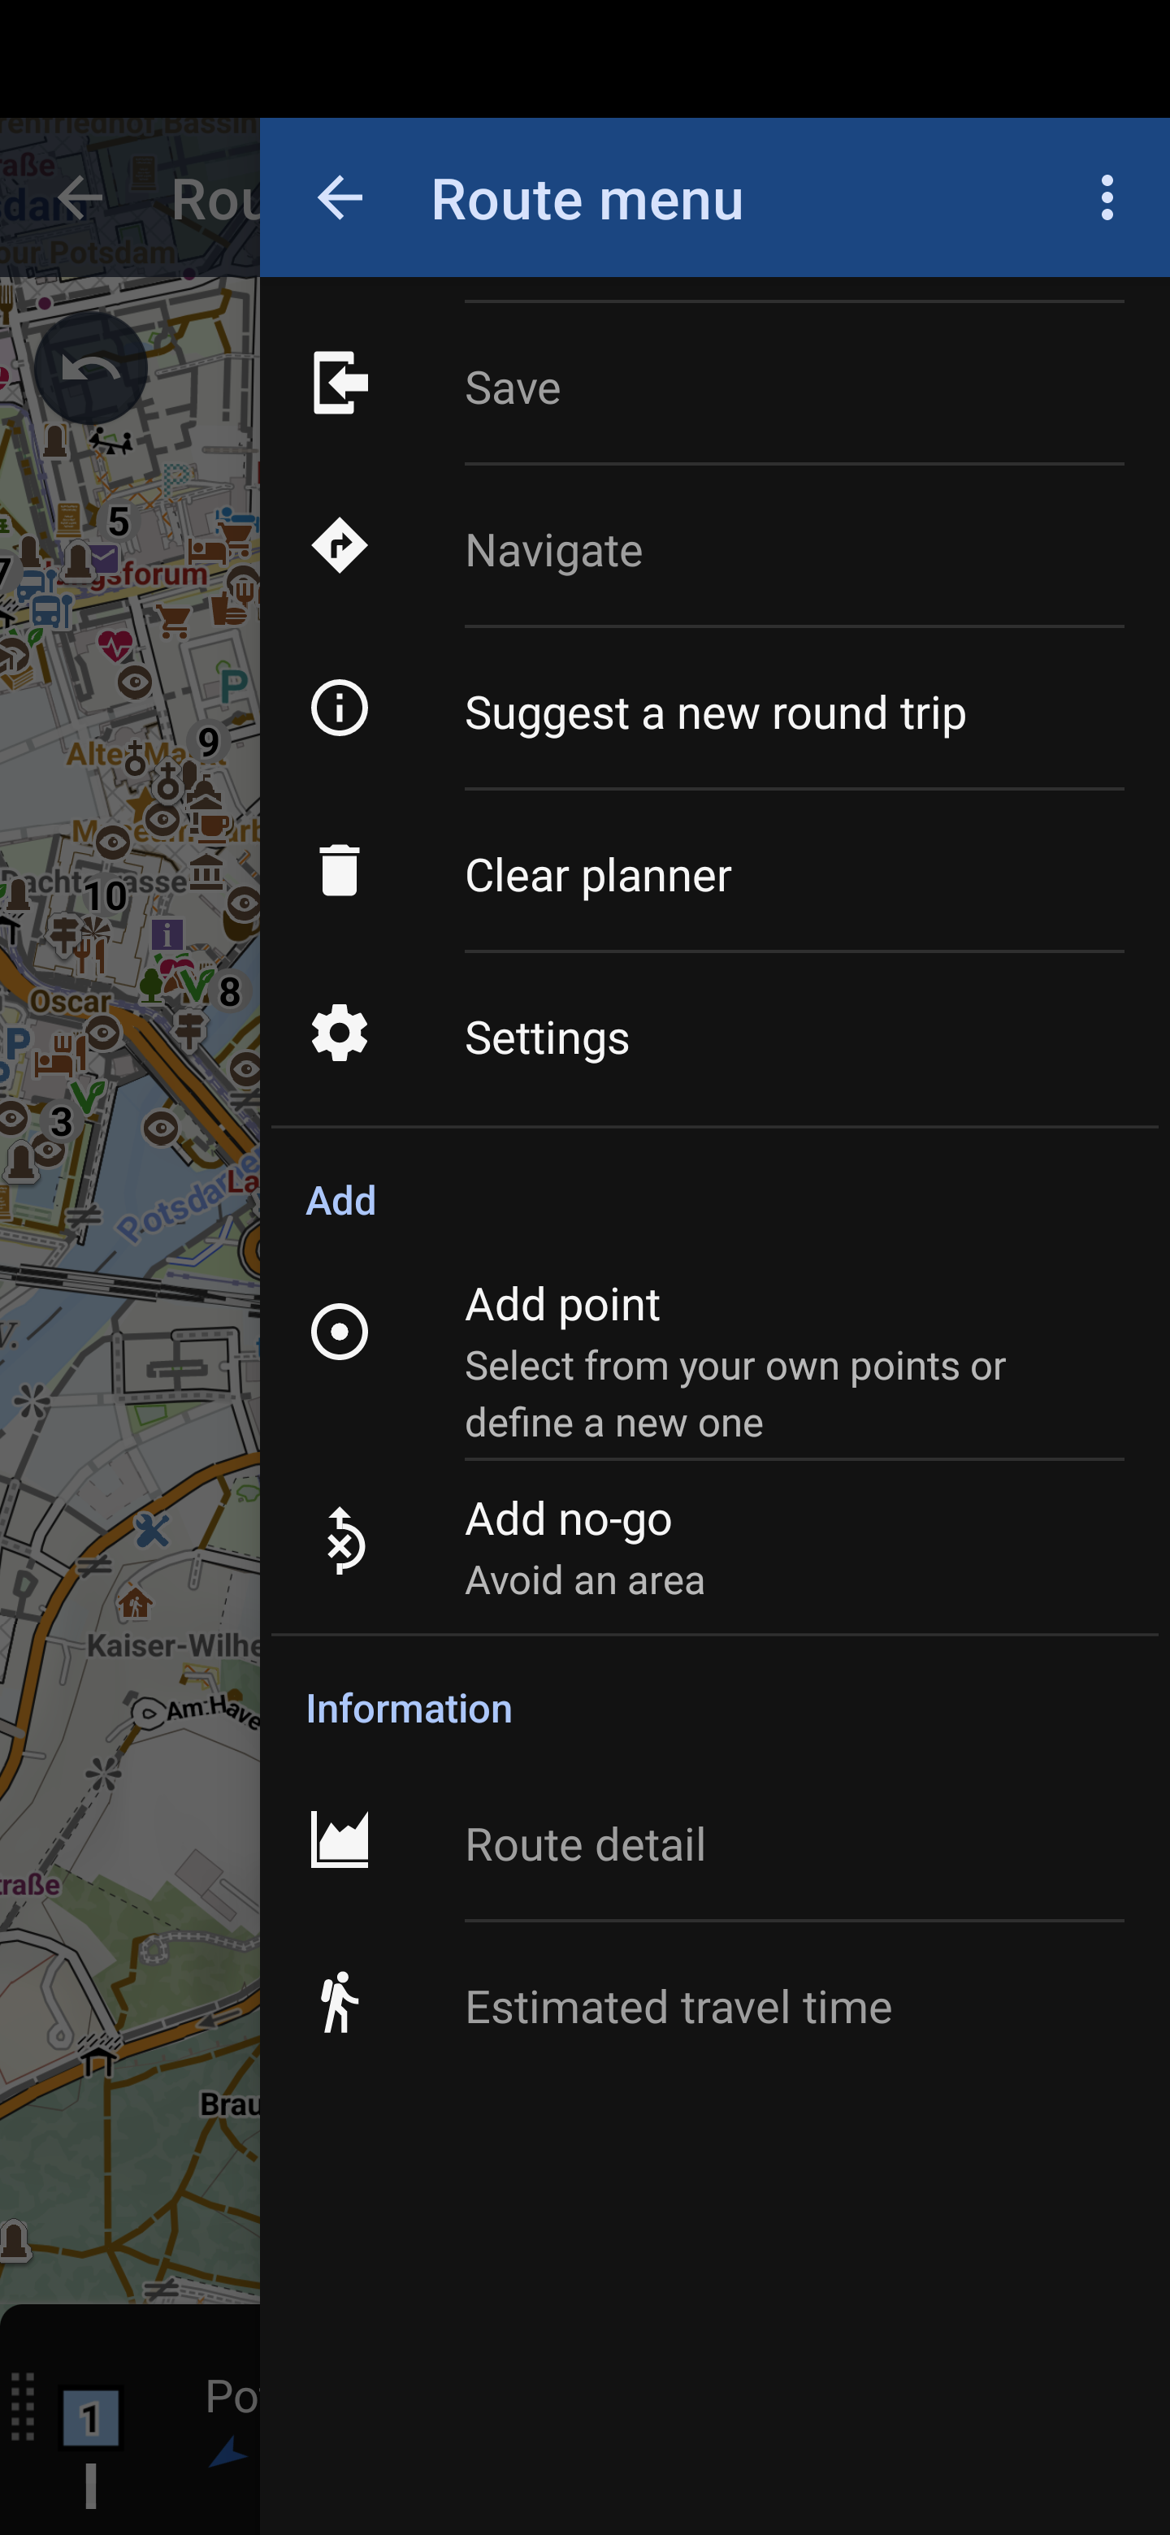Open Route detail information entry
The width and height of the screenshot is (1170, 2535).
[x=586, y=1845]
